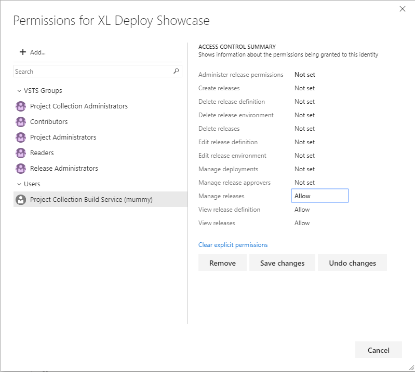This screenshot has height=372, width=415.
Task: Click the Delete release environment label
Action: (x=236, y=115)
